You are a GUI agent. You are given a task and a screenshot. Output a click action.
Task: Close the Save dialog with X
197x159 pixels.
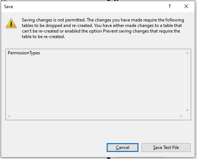click(x=186, y=6)
